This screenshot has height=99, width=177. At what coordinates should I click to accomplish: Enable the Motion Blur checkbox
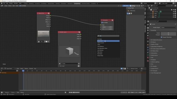(152, 51)
